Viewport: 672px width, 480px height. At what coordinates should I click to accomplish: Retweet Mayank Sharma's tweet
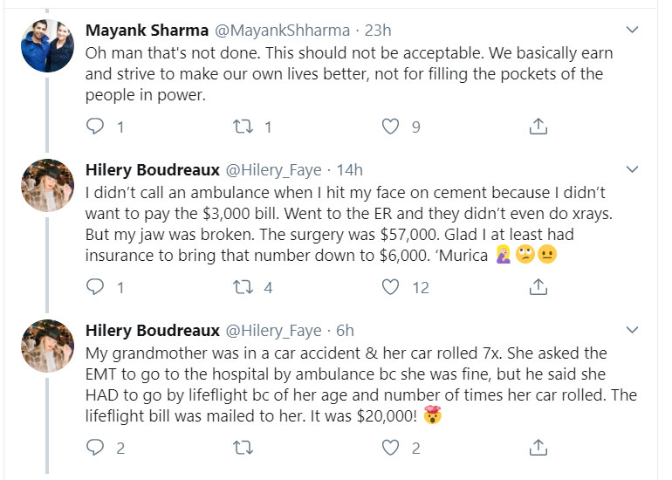point(244,127)
